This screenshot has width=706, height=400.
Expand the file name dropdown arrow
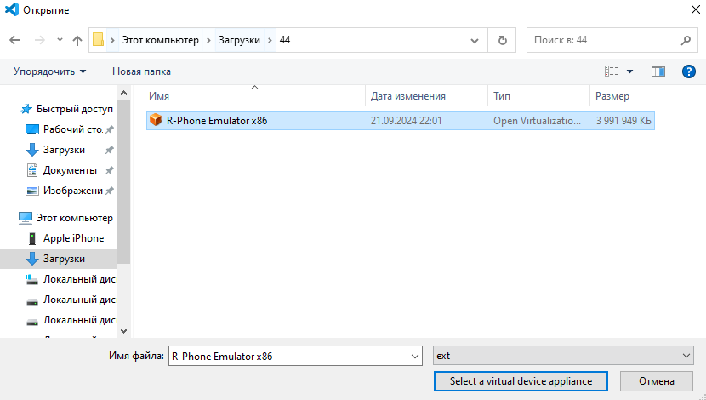[x=415, y=357]
